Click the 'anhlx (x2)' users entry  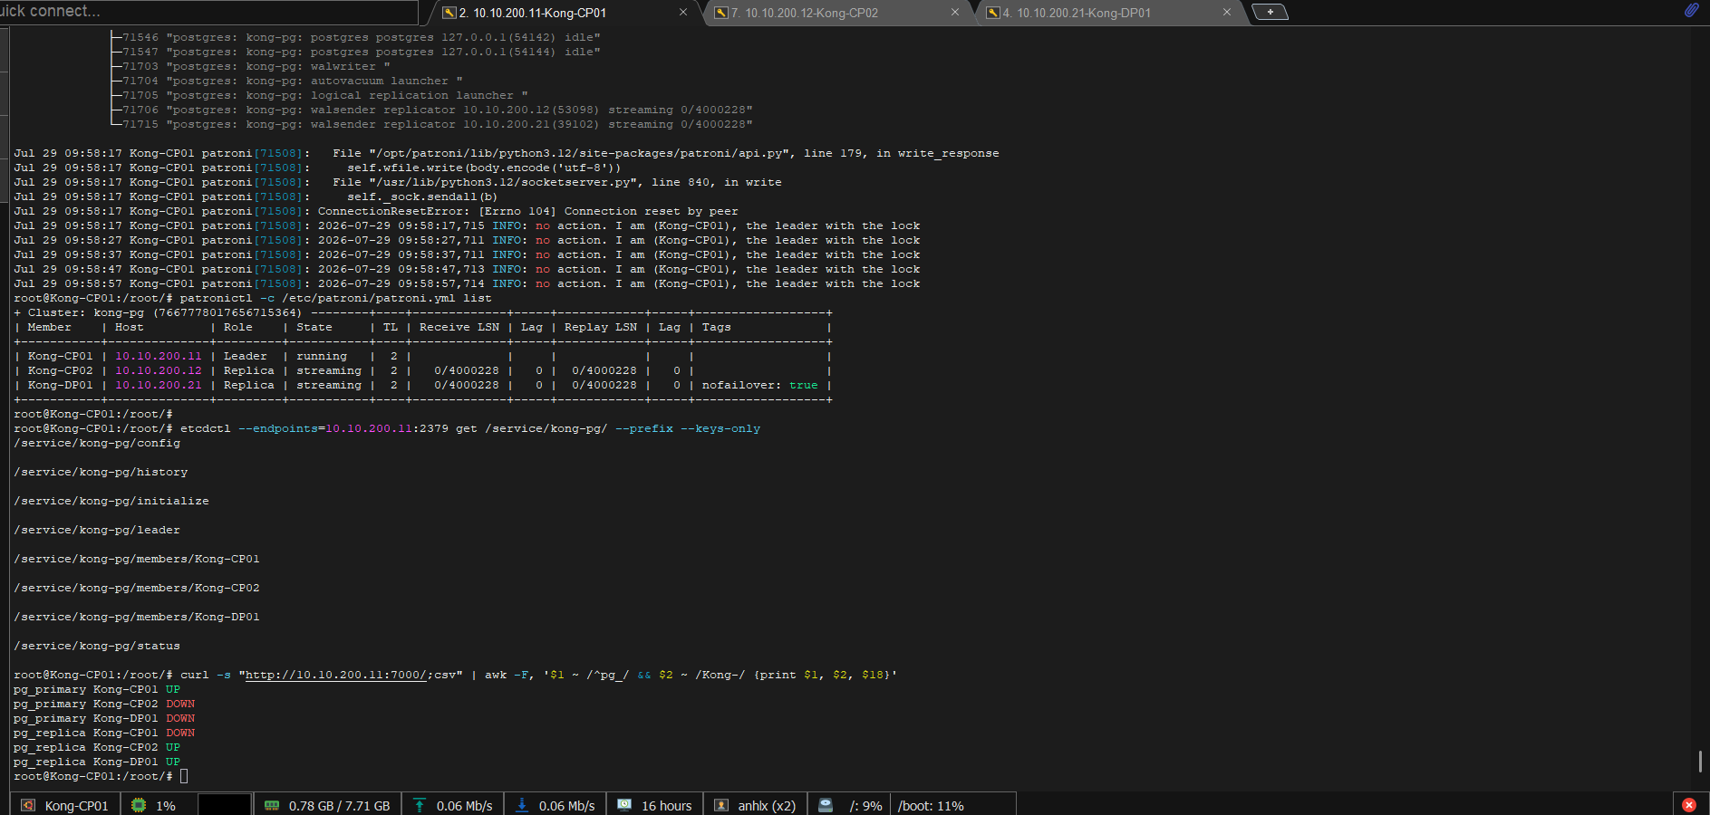767,806
